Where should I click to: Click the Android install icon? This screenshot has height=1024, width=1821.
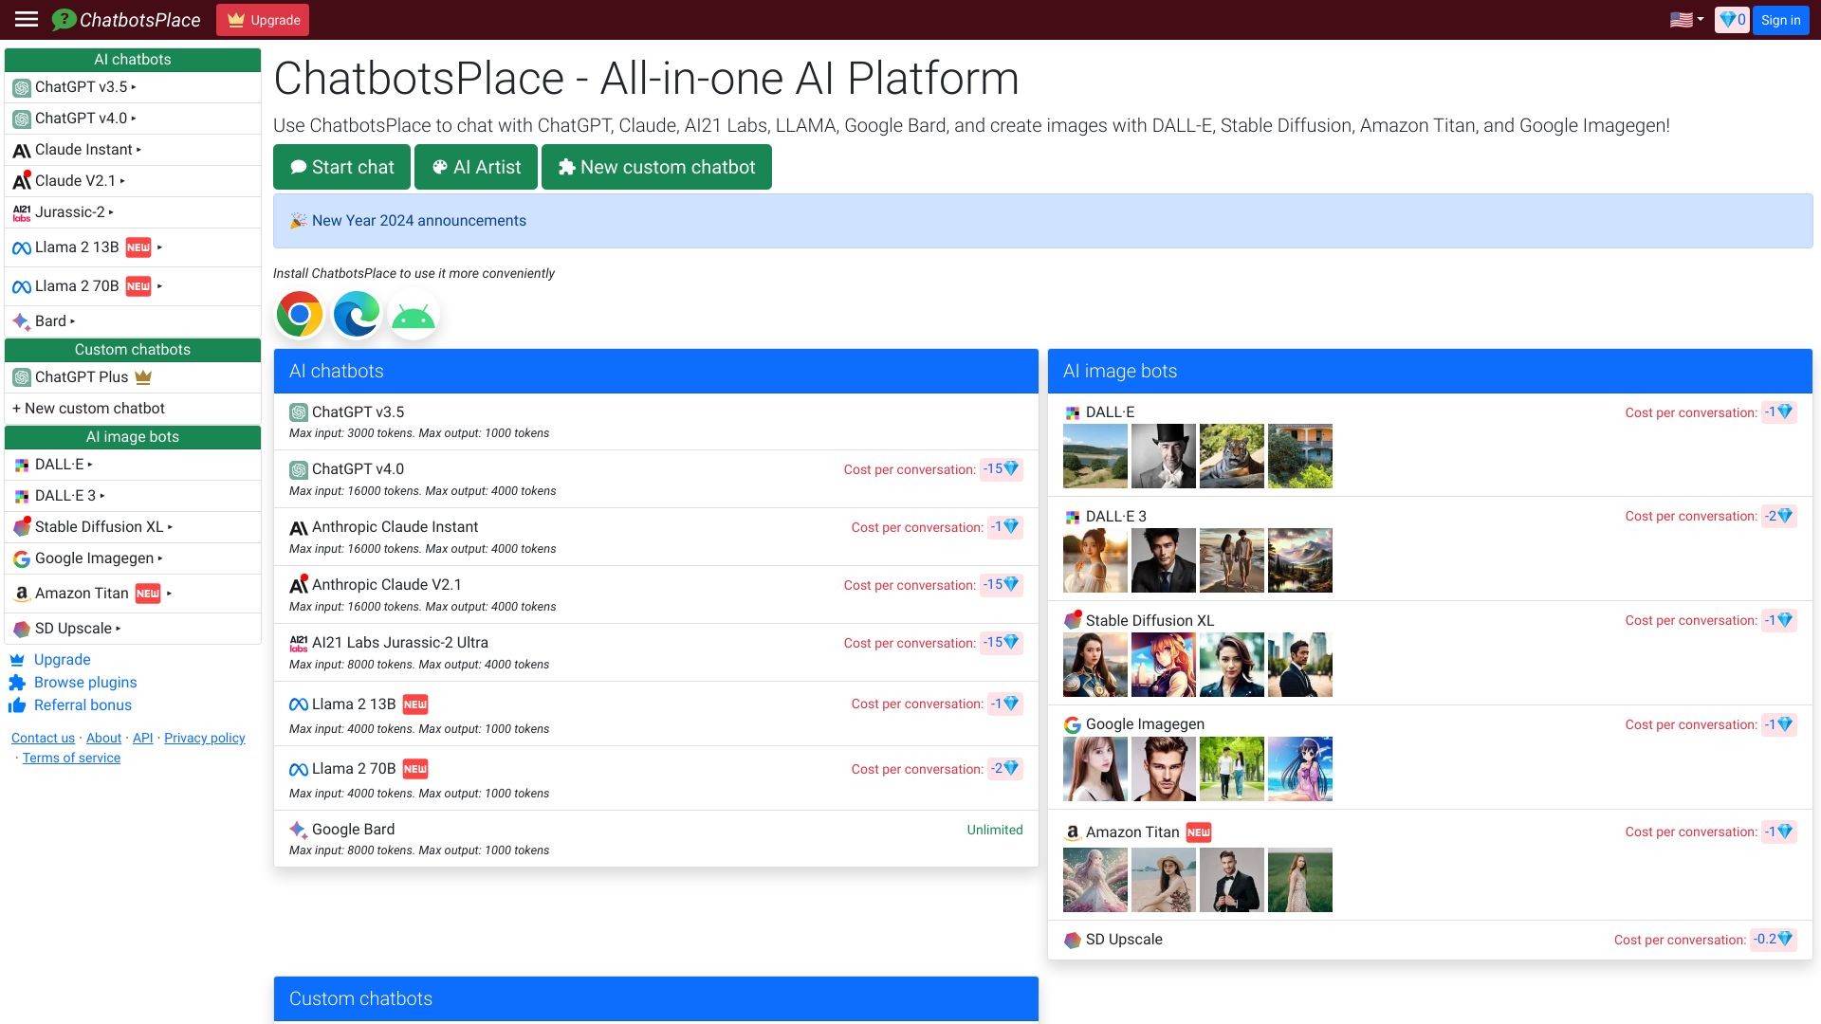click(413, 314)
